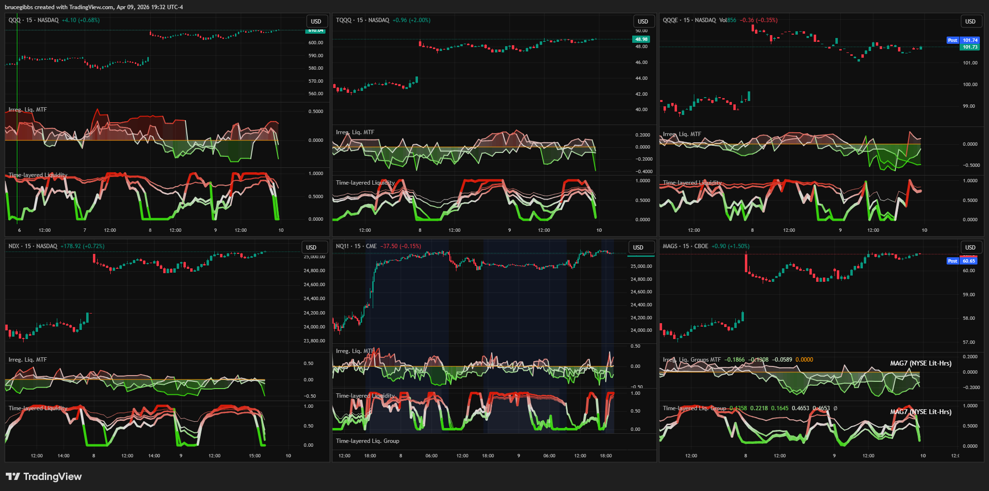The image size is (989, 491).
Task: Open the USD currency selector on the TQQQ chart
Action: tap(643, 21)
